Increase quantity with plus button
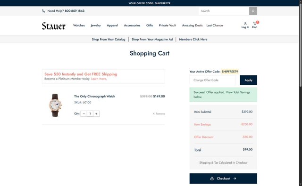 96,114
